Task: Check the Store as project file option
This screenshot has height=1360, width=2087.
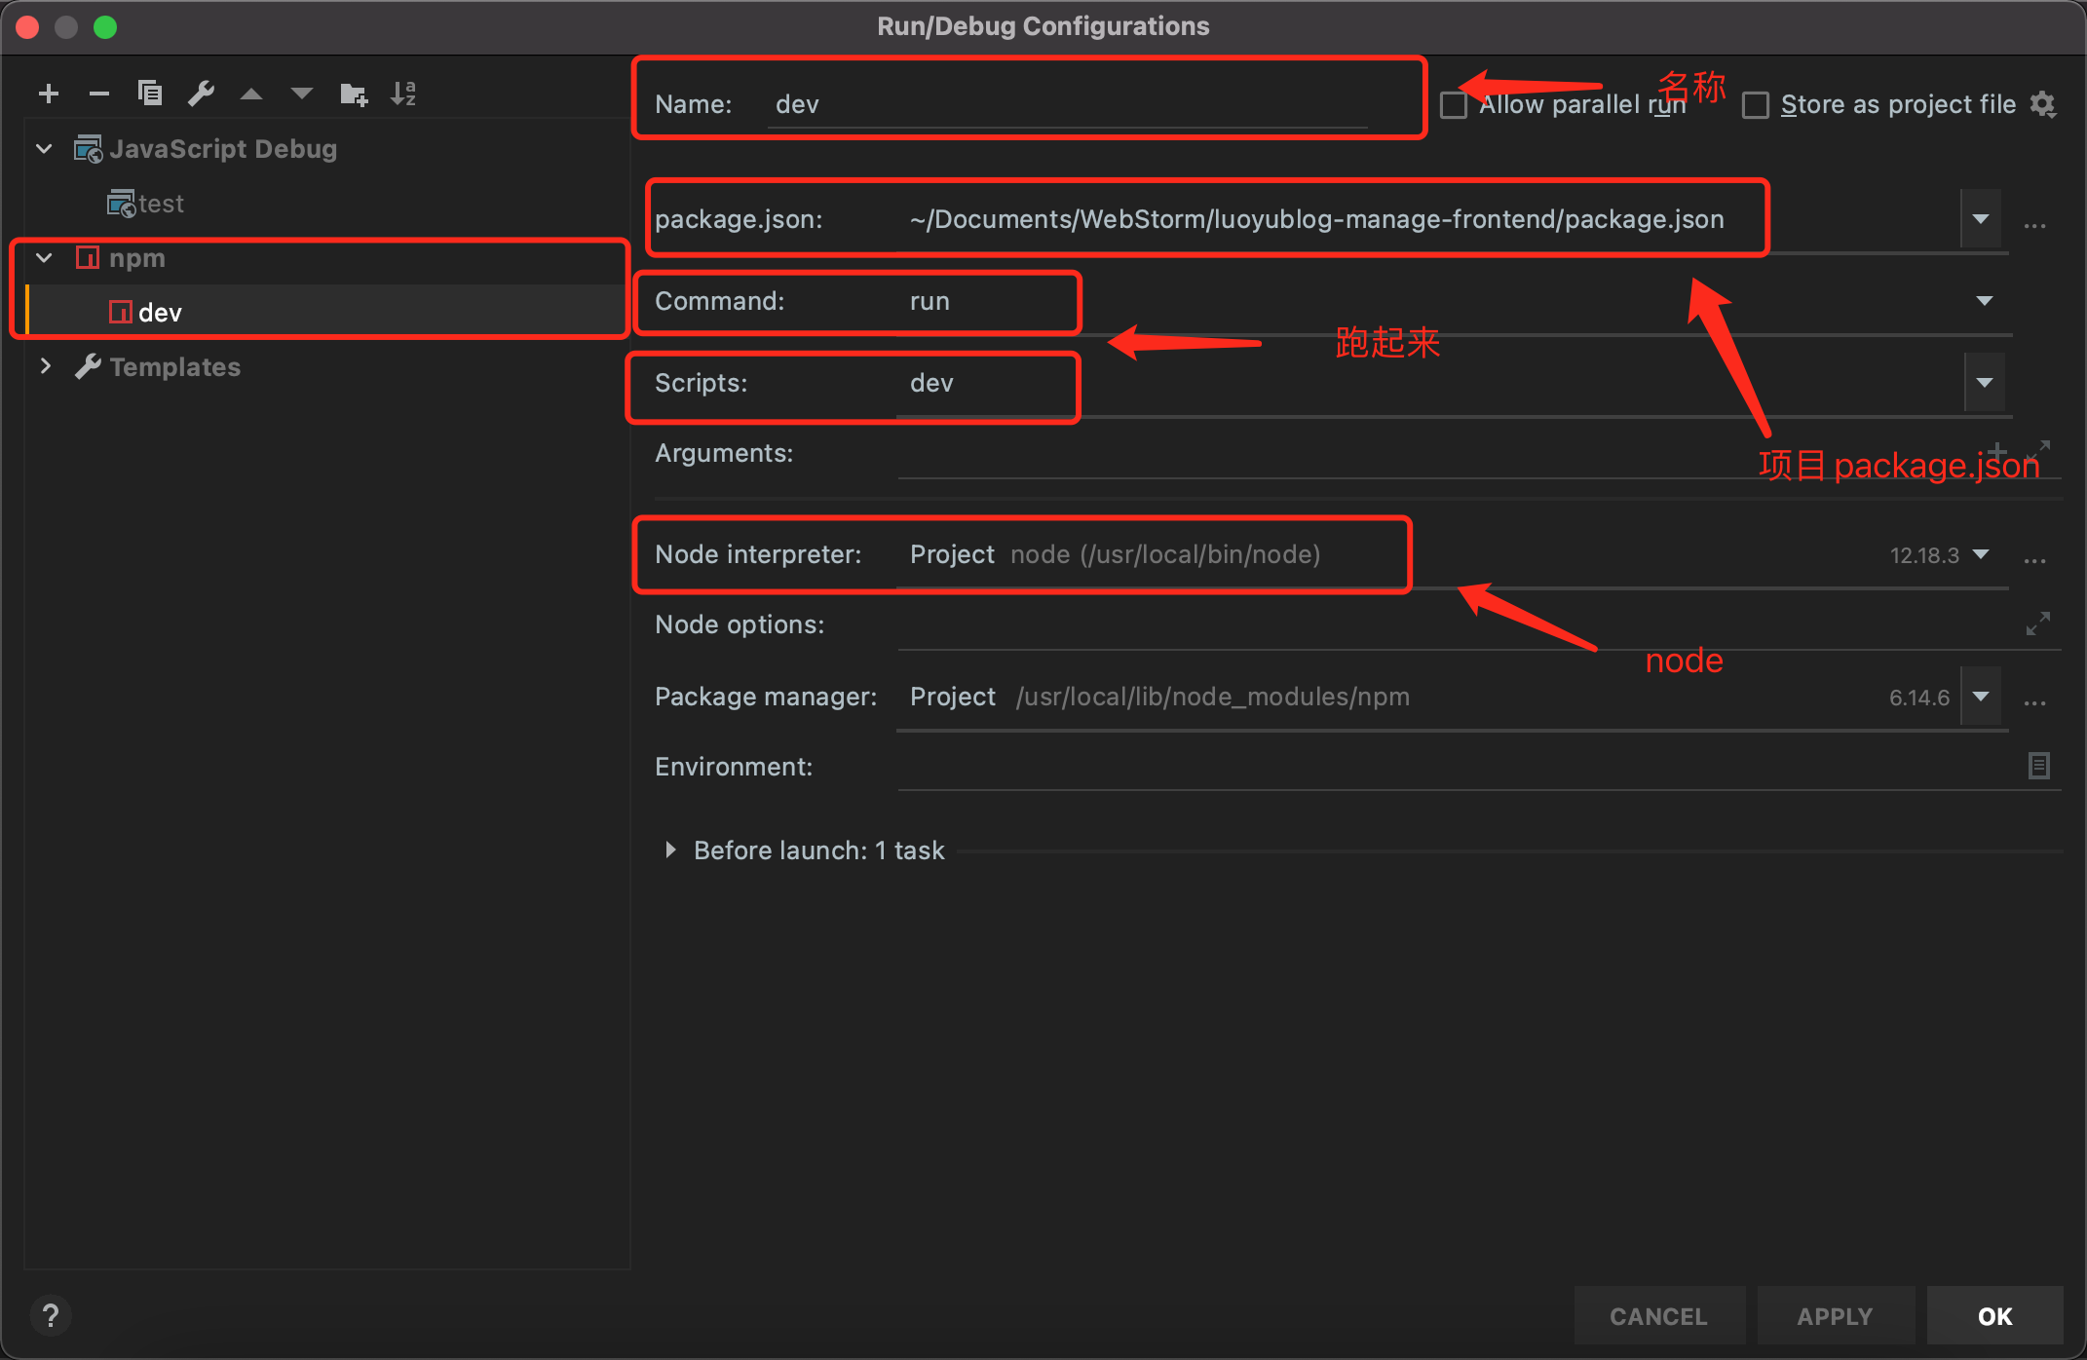Action: [1756, 104]
